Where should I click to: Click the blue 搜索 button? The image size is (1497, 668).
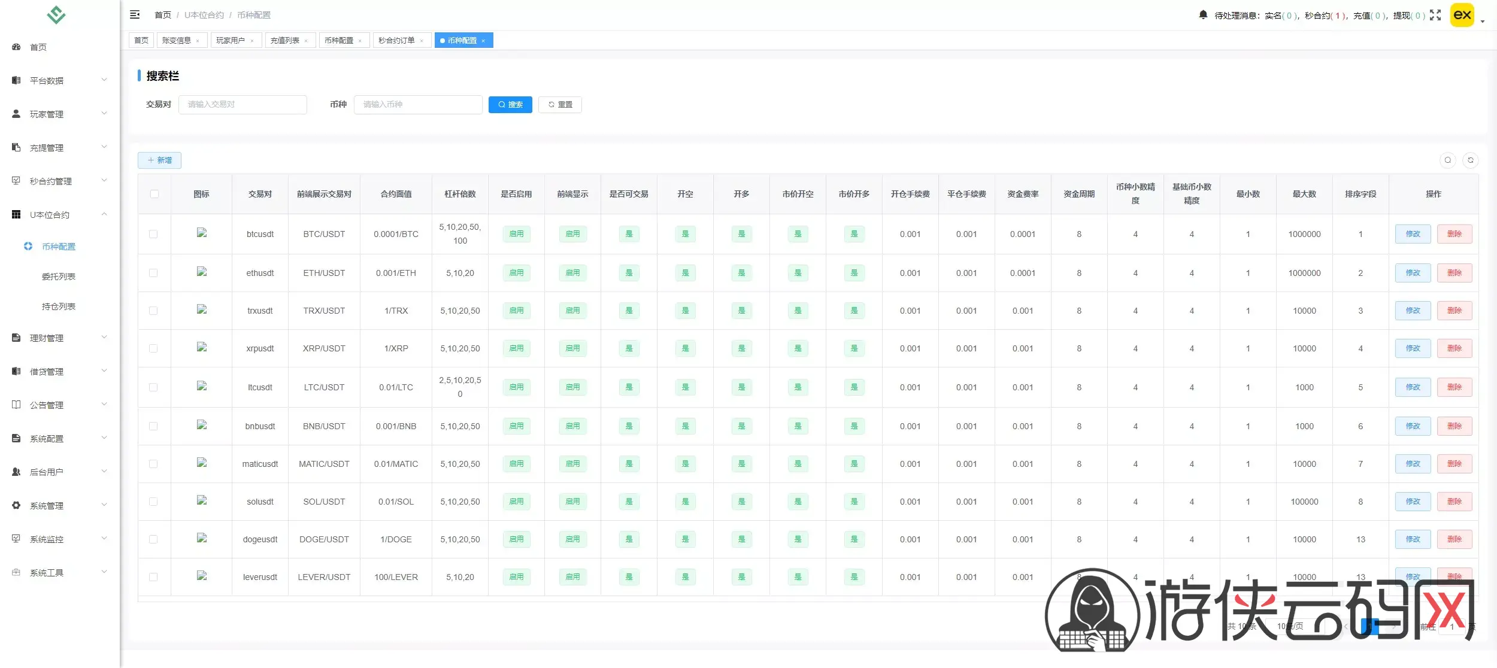(x=510, y=104)
